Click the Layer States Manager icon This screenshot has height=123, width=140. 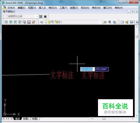click(114, 22)
